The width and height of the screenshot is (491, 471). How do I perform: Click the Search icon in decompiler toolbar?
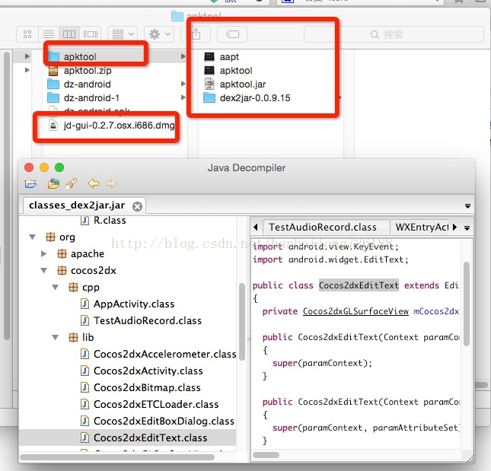[x=71, y=183]
